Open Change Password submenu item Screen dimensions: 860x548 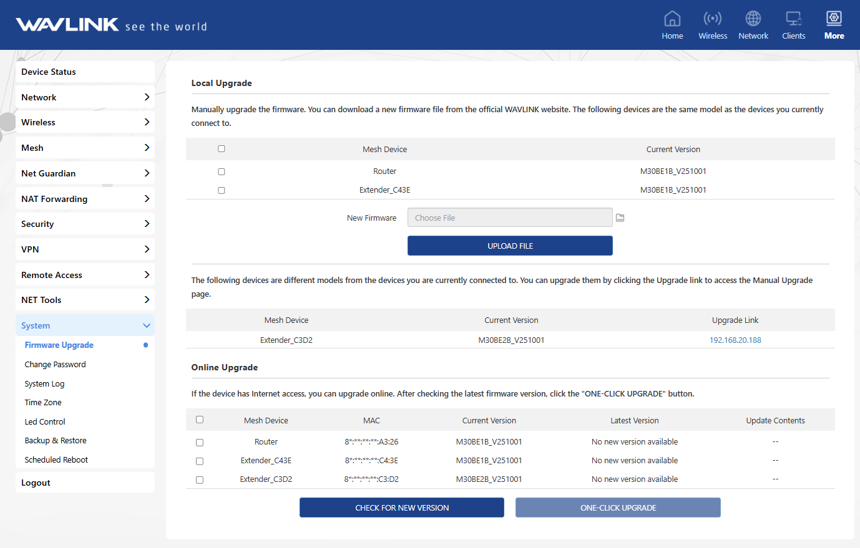[56, 365]
